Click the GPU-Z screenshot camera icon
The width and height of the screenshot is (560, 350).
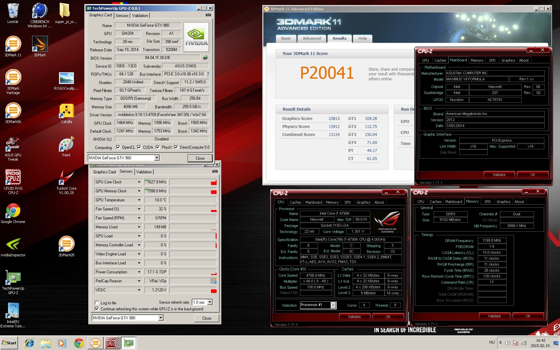208,15
